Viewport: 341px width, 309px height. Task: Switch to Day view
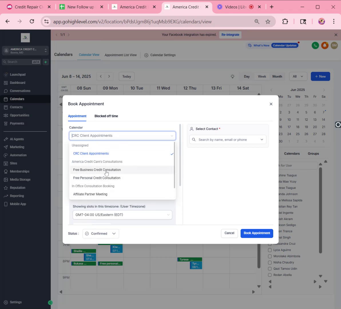[x=247, y=76]
